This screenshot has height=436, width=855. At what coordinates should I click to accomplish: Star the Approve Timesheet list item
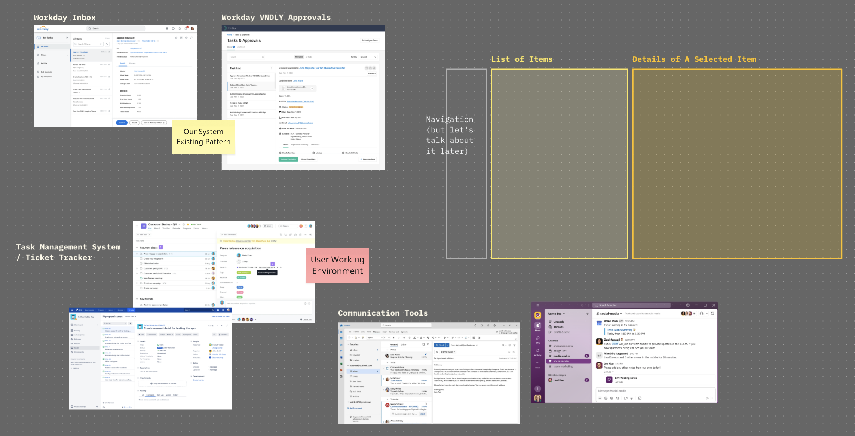tap(109, 52)
